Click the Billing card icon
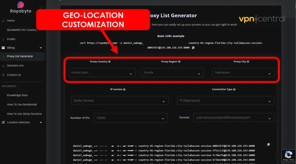296x164 pixels. (3, 48)
